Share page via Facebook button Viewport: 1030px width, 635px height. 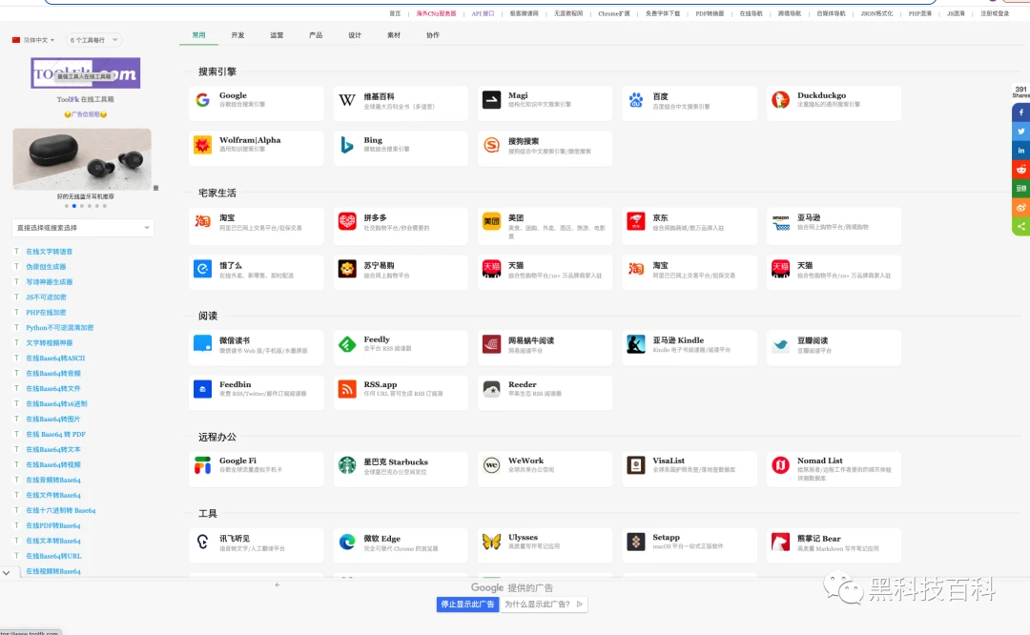(1020, 113)
